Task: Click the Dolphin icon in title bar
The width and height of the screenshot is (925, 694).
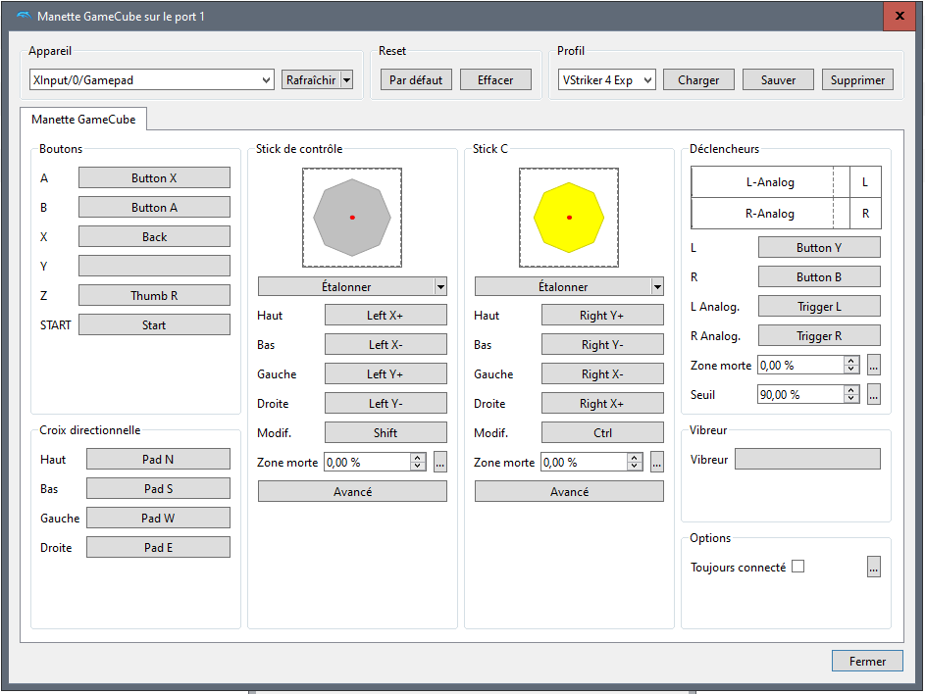Action: click(23, 17)
